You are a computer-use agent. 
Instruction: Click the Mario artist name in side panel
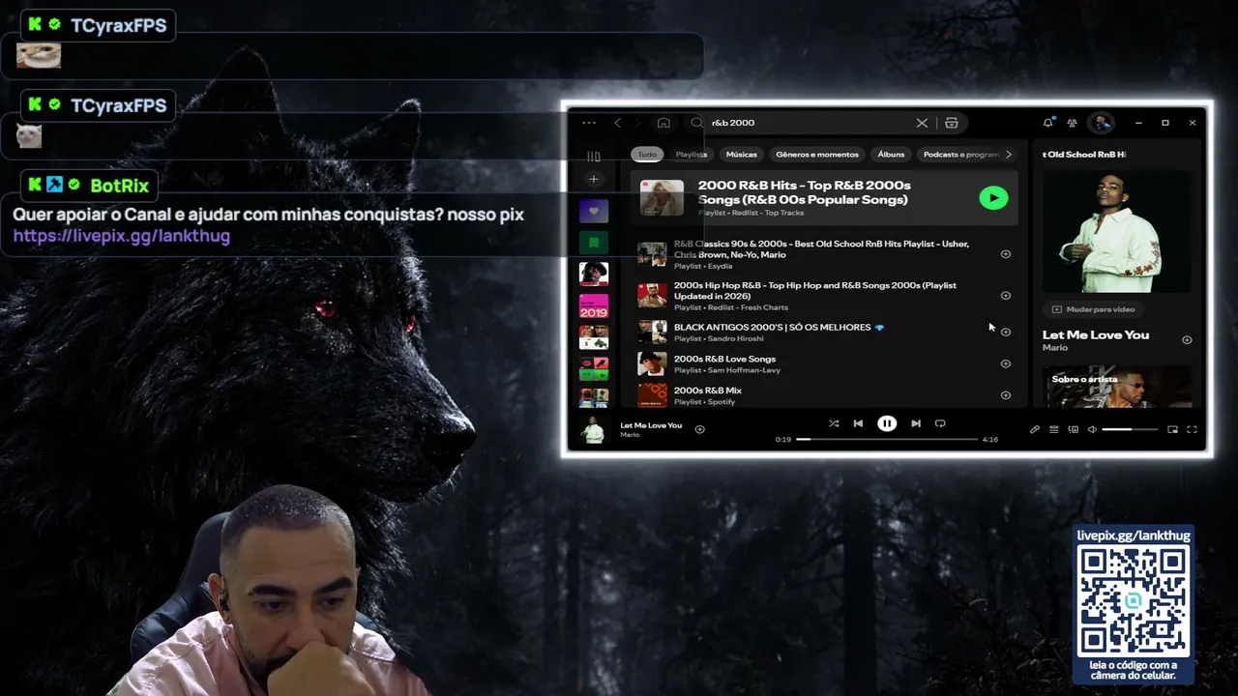pyautogui.click(x=1055, y=348)
